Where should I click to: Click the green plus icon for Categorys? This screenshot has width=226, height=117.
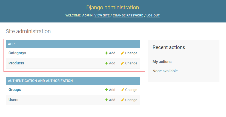106,53
